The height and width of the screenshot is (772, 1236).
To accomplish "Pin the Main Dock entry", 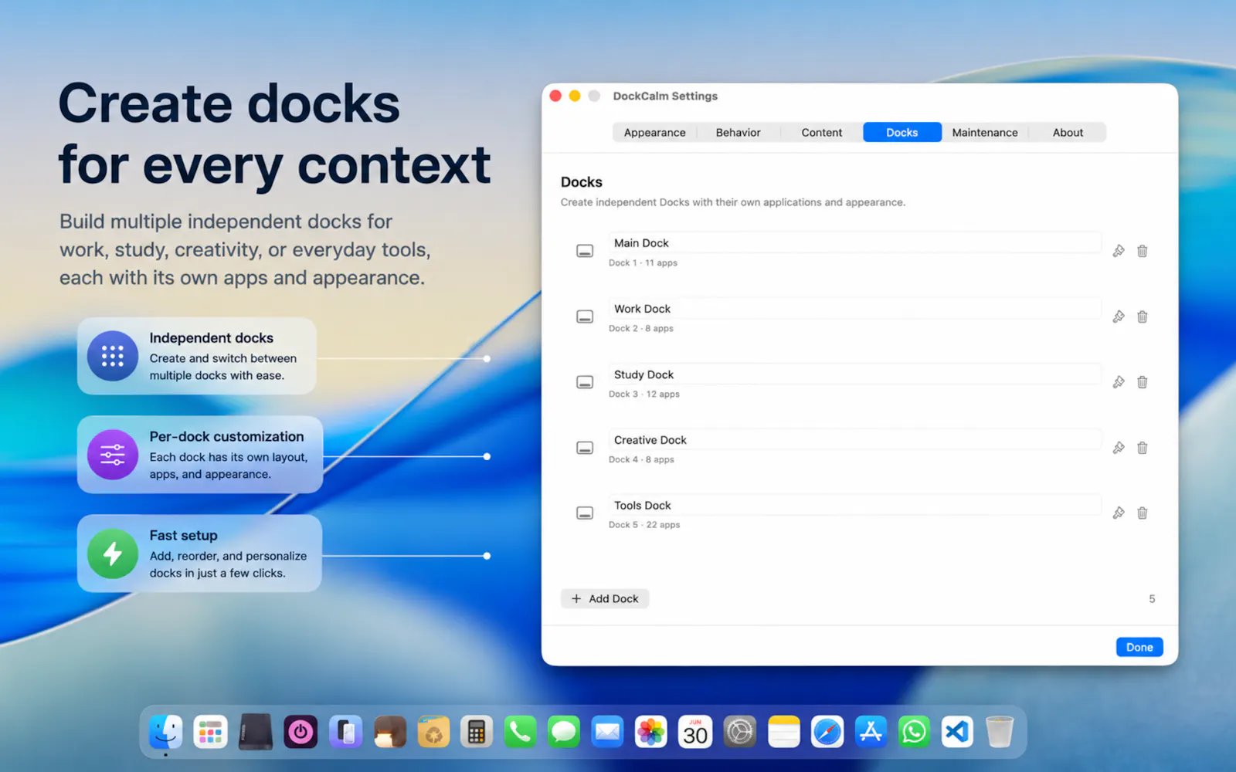I will 1118,251.
